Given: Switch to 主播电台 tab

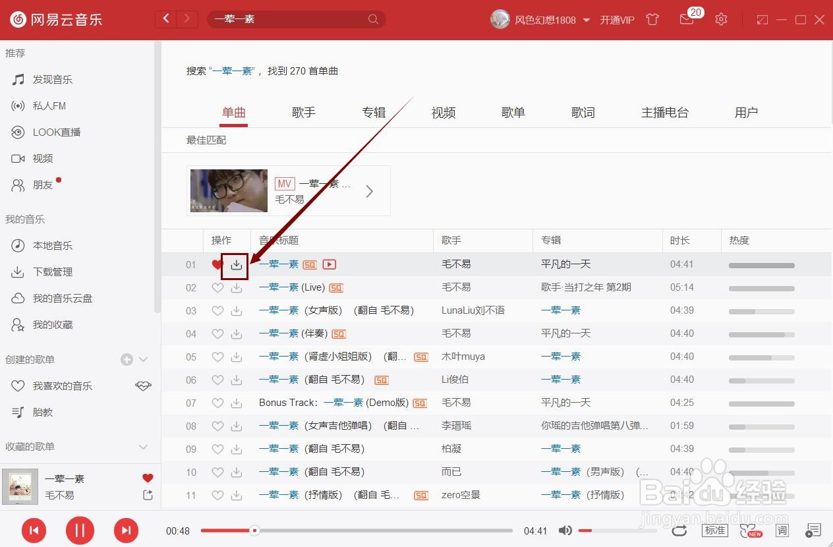Looking at the screenshot, I should point(665,113).
